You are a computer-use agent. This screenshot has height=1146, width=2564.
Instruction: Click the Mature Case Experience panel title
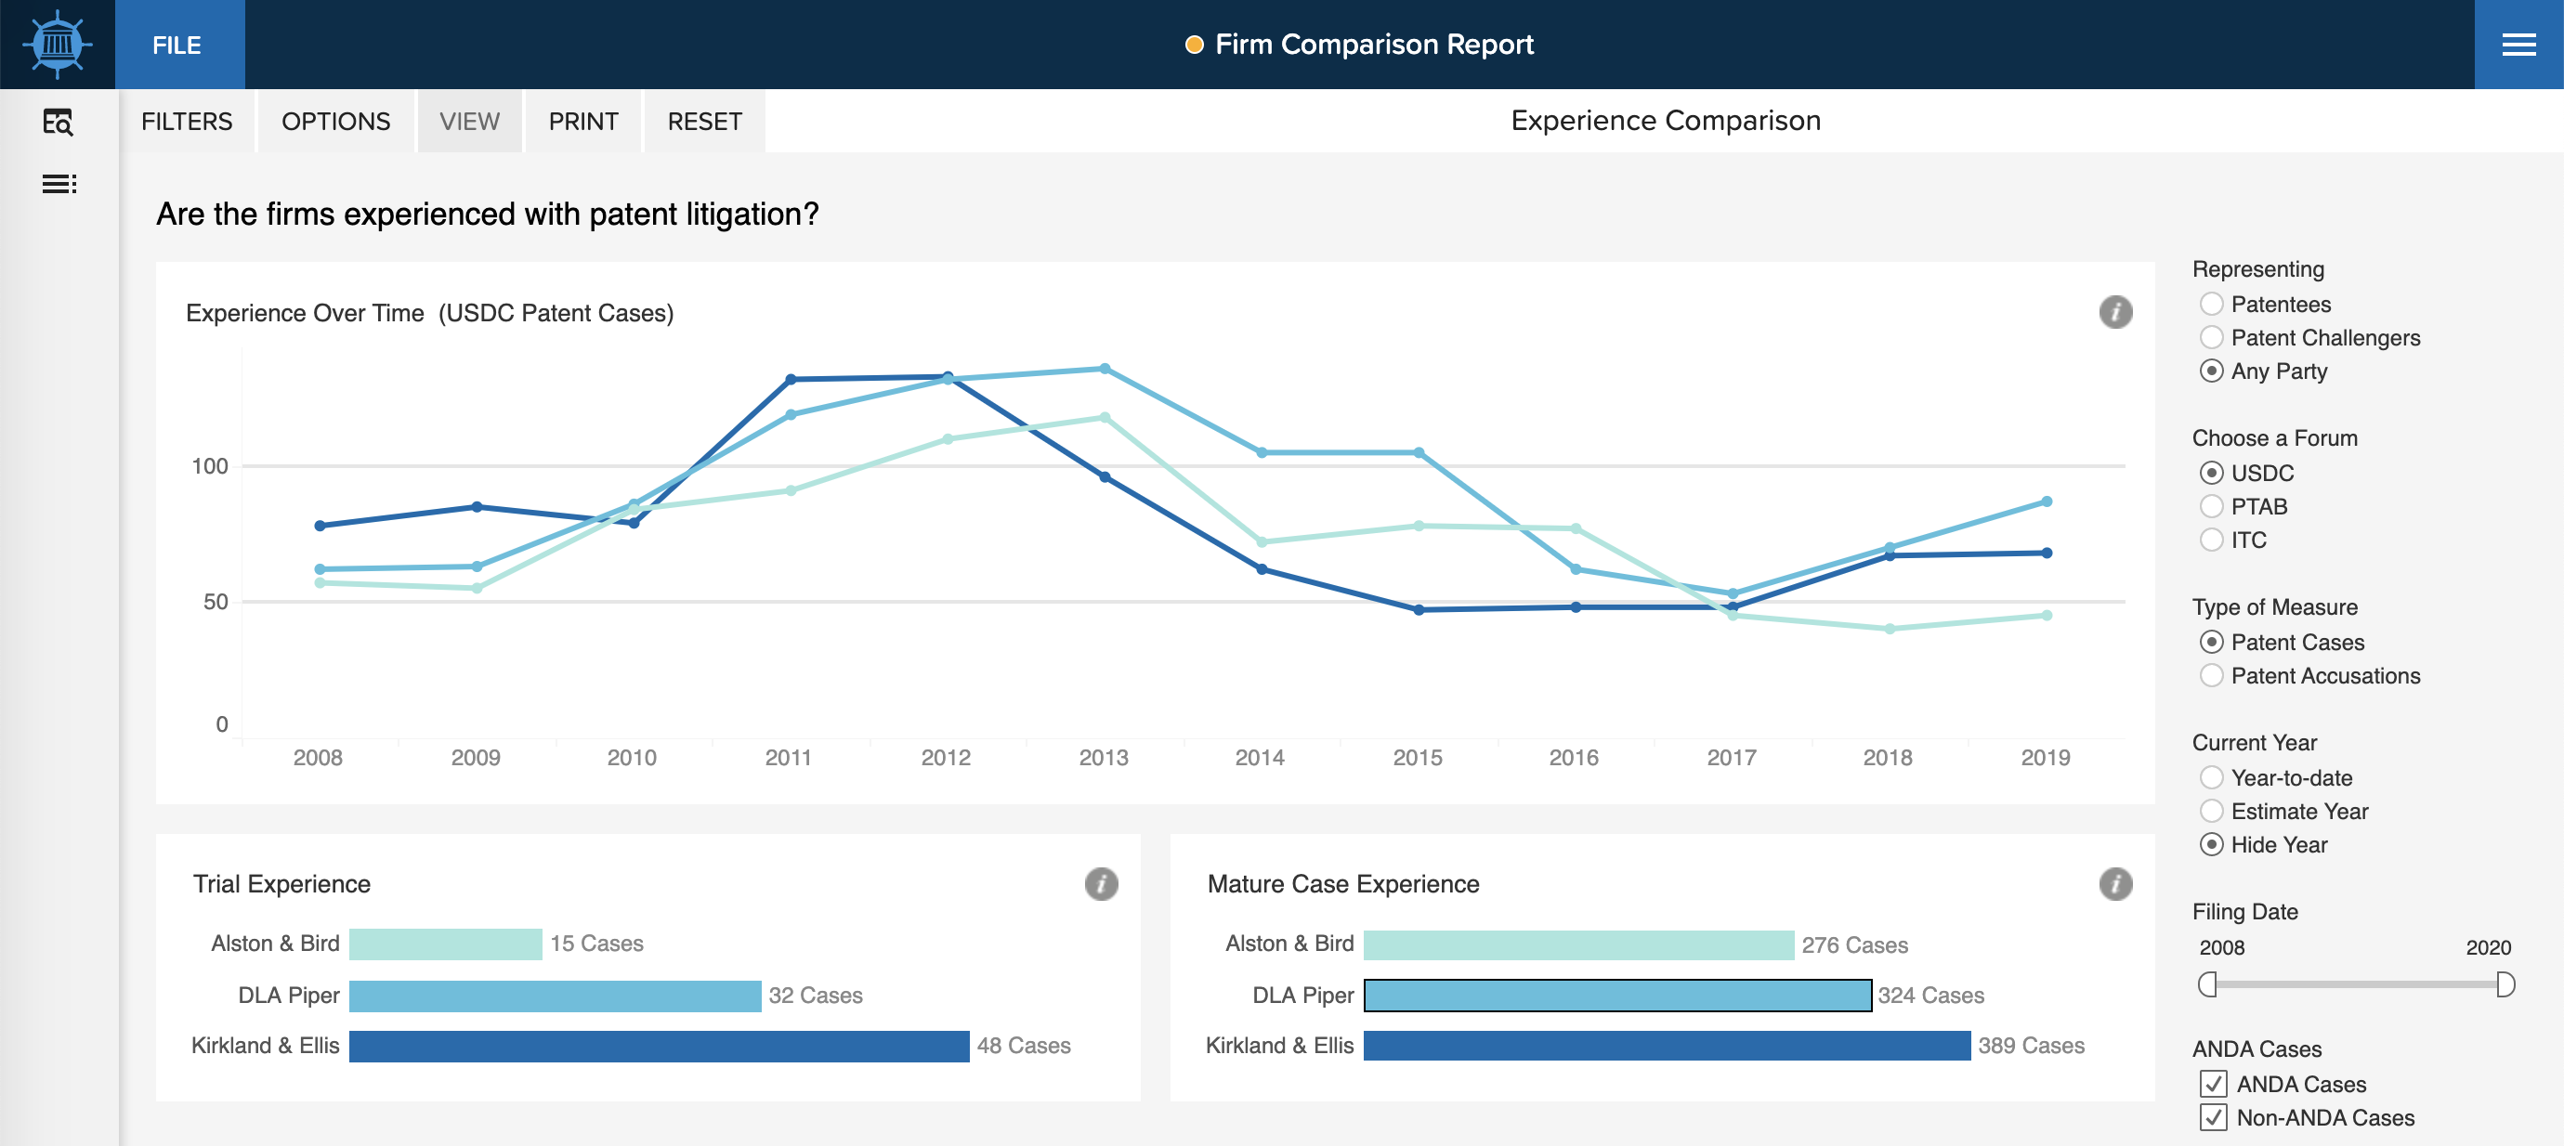[x=1342, y=883]
